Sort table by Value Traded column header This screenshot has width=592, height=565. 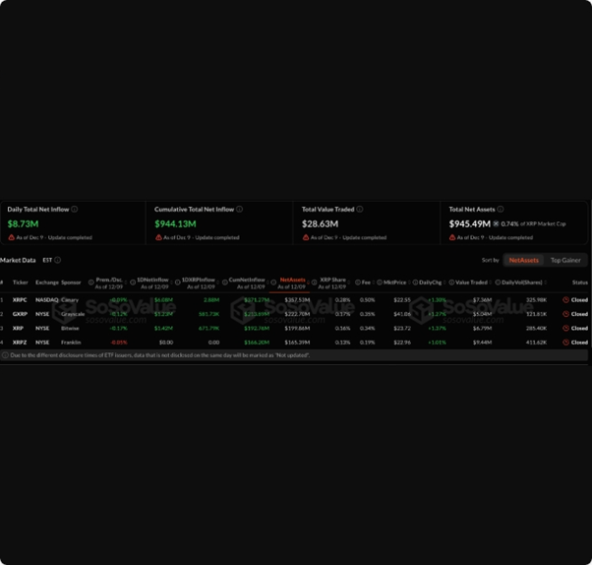(471, 282)
